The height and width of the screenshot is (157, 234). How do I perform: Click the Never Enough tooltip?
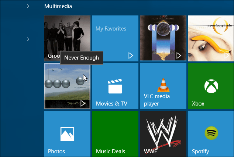point(82,58)
